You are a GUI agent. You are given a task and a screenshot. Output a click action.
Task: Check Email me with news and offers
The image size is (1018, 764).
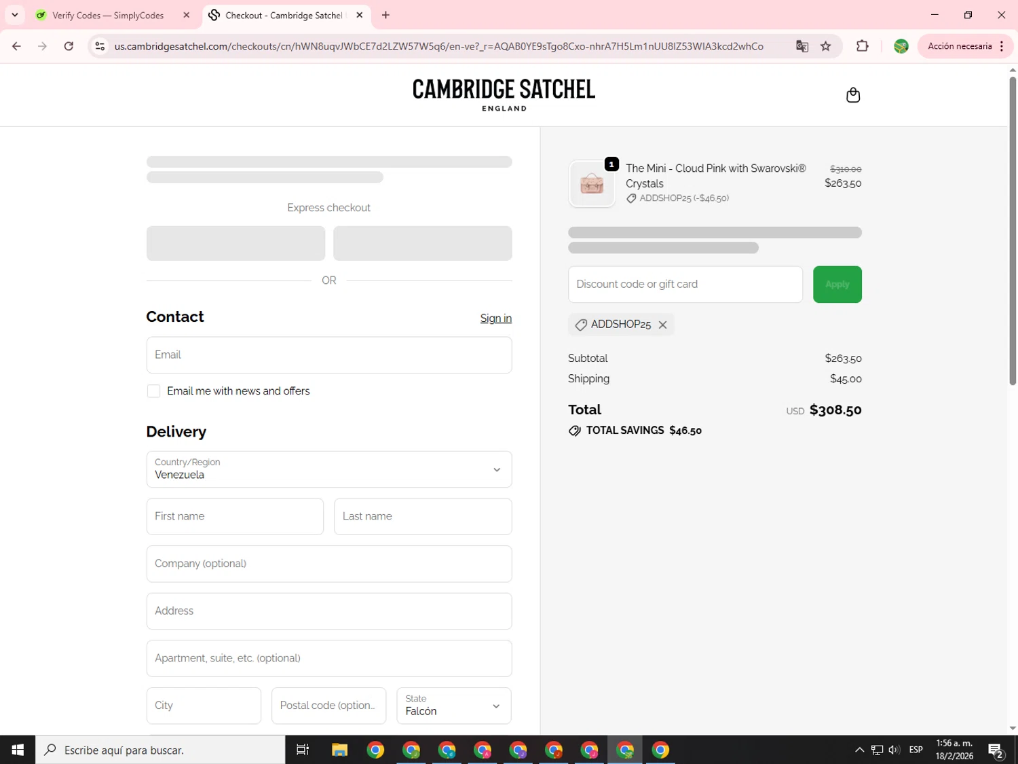pyautogui.click(x=154, y=391)
